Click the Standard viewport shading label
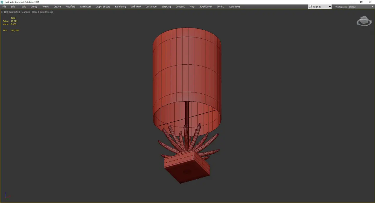The height and width of the screenshot is (203, 375). tap(26, 12)
